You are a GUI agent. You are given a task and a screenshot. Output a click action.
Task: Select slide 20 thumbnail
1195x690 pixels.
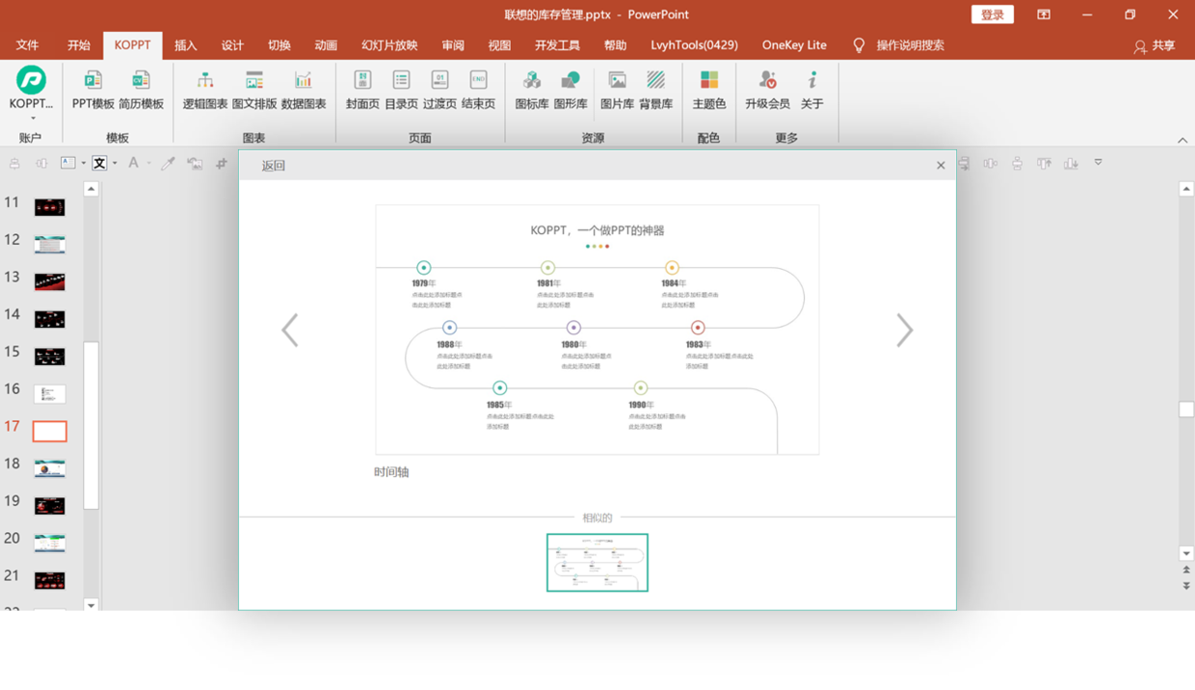pyautogui.click(x=50, y=544)
